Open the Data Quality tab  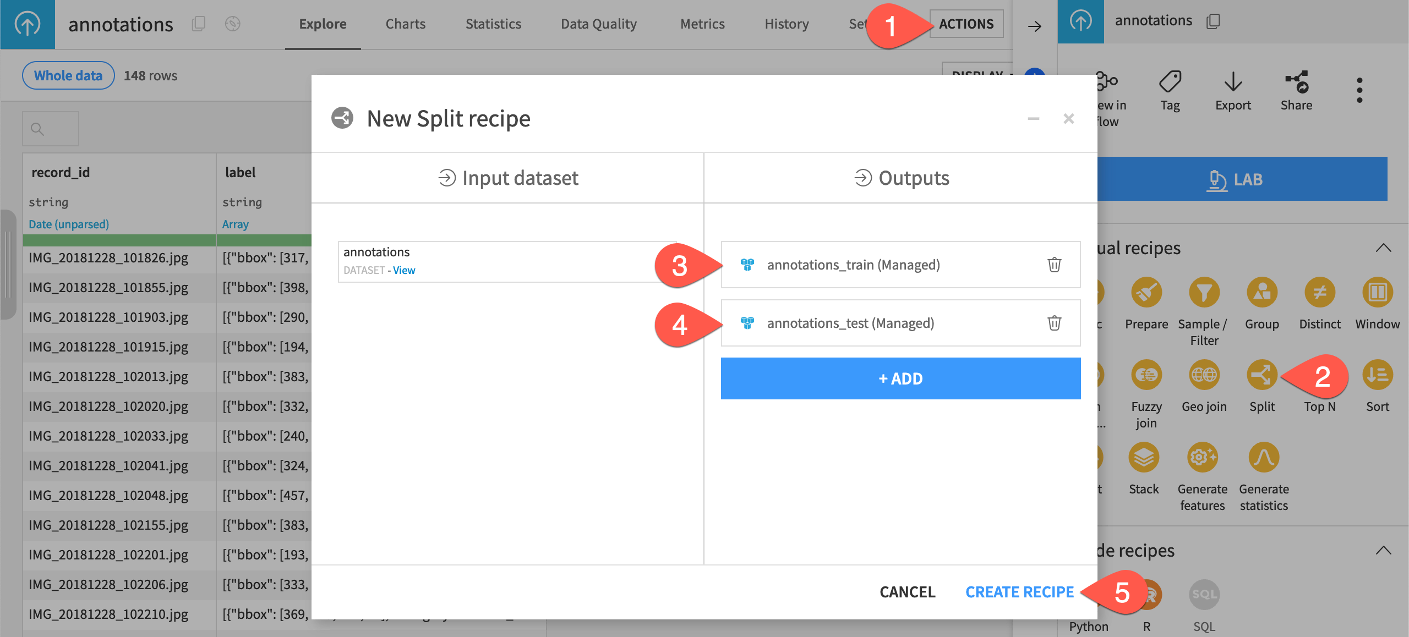tap(598, 24)
